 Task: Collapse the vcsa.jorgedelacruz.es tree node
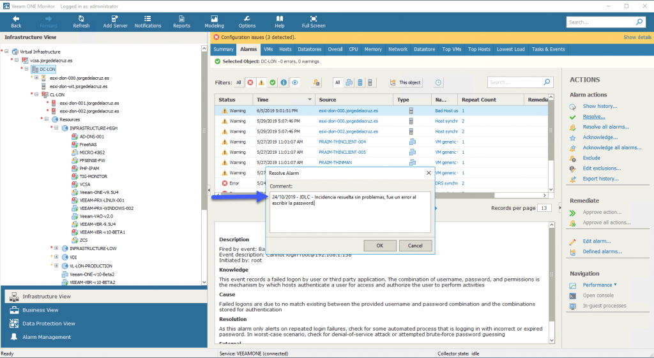pos(17,60)
